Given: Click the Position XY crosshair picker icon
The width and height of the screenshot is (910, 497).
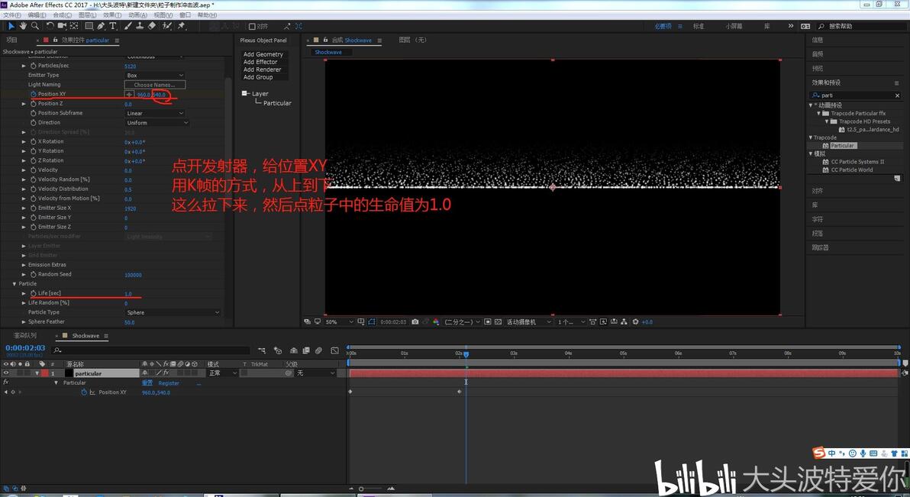Looking at the screenshot, I should click(130, 94).
